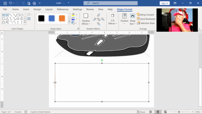Switch to the Review tab
The width and height of the screenshot is (202, 114).
(90, 9)
